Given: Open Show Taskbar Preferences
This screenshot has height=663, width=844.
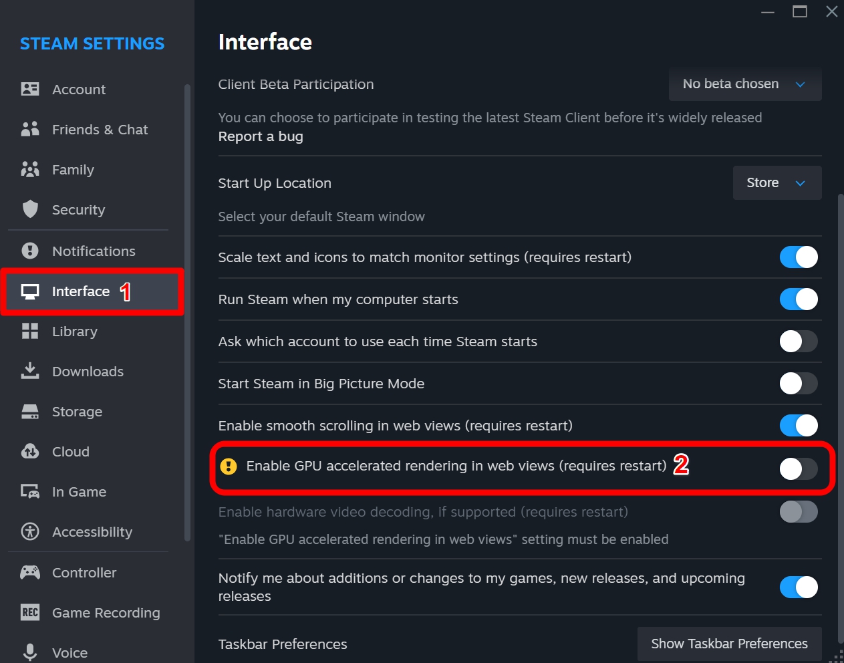Looking at the screenshot, I should click(728, 643).
